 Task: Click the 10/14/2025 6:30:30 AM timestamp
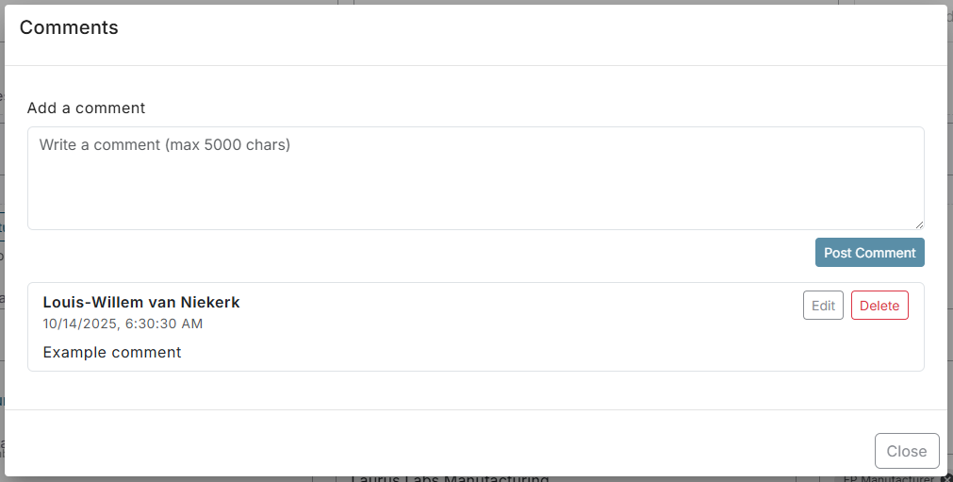tap(123, 324)
